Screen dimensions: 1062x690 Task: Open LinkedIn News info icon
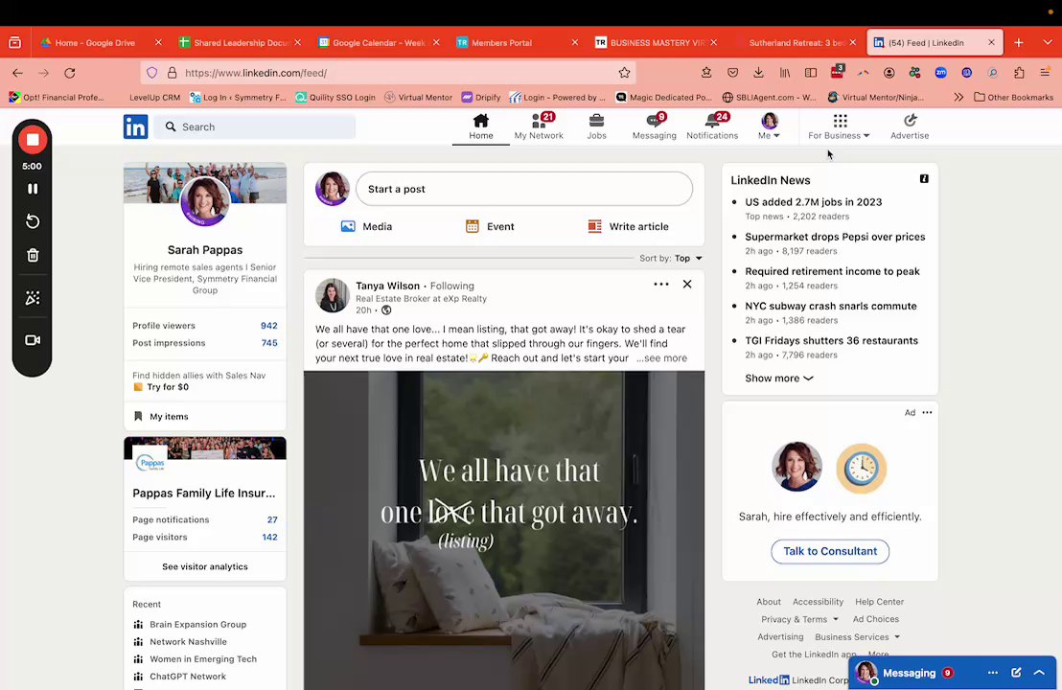pyautogui.click(x=924, y=179)
